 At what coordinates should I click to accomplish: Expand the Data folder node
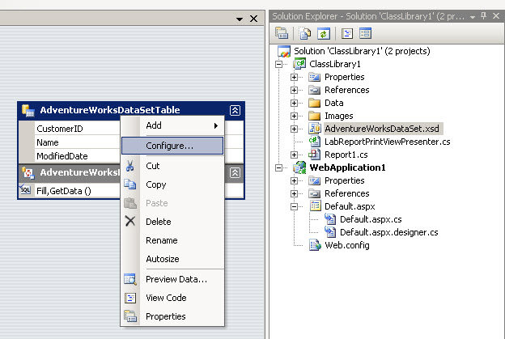coord(294,103)
